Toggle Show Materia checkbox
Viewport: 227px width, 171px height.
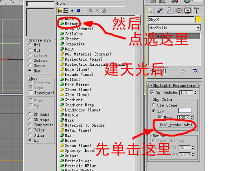coord(30,83)
